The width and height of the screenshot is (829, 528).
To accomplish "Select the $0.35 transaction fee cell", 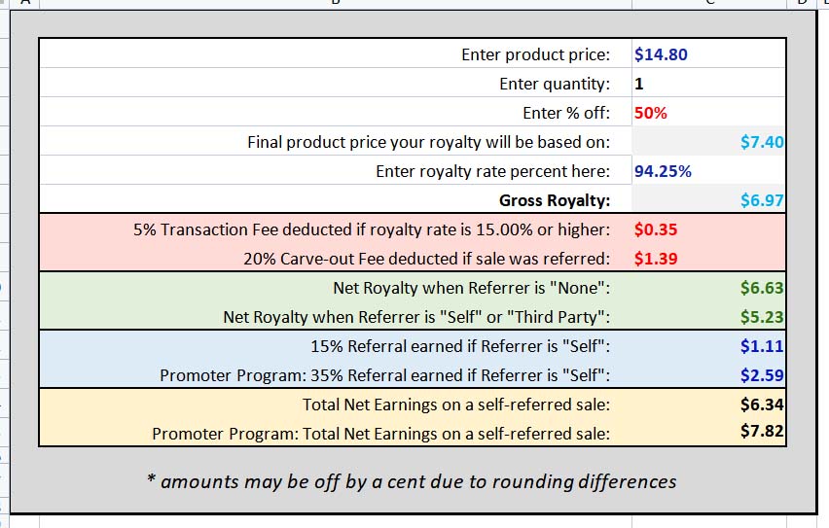I will pos(708,229).
